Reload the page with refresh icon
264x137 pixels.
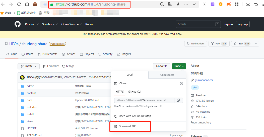(19, 4)
